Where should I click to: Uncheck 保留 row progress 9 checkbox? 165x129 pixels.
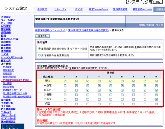click(x=156, y=104)
